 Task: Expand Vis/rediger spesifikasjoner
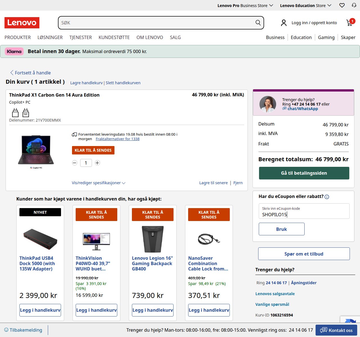point(99,183)
